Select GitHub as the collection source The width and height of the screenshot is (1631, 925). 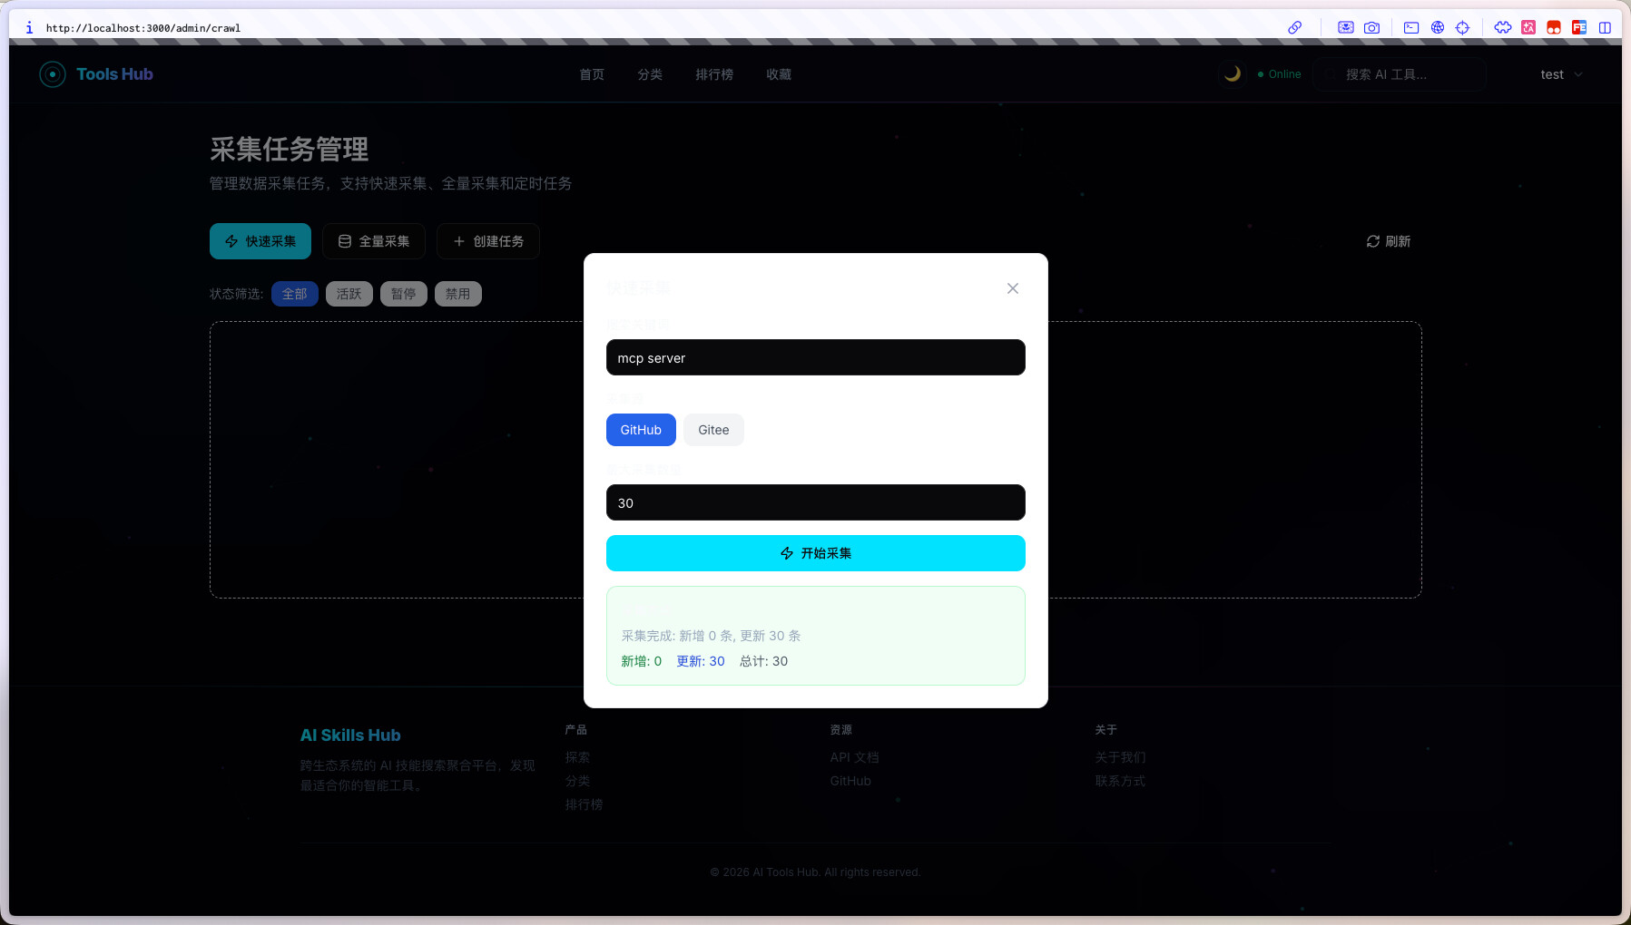click(641, 430)
